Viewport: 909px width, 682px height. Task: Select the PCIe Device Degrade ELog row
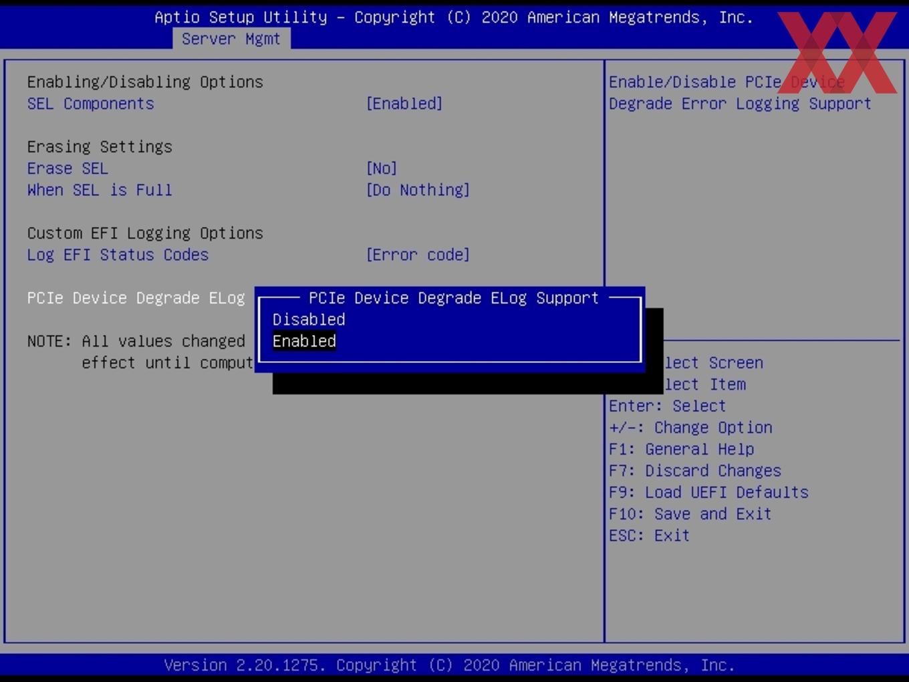[x=136, y=298]
